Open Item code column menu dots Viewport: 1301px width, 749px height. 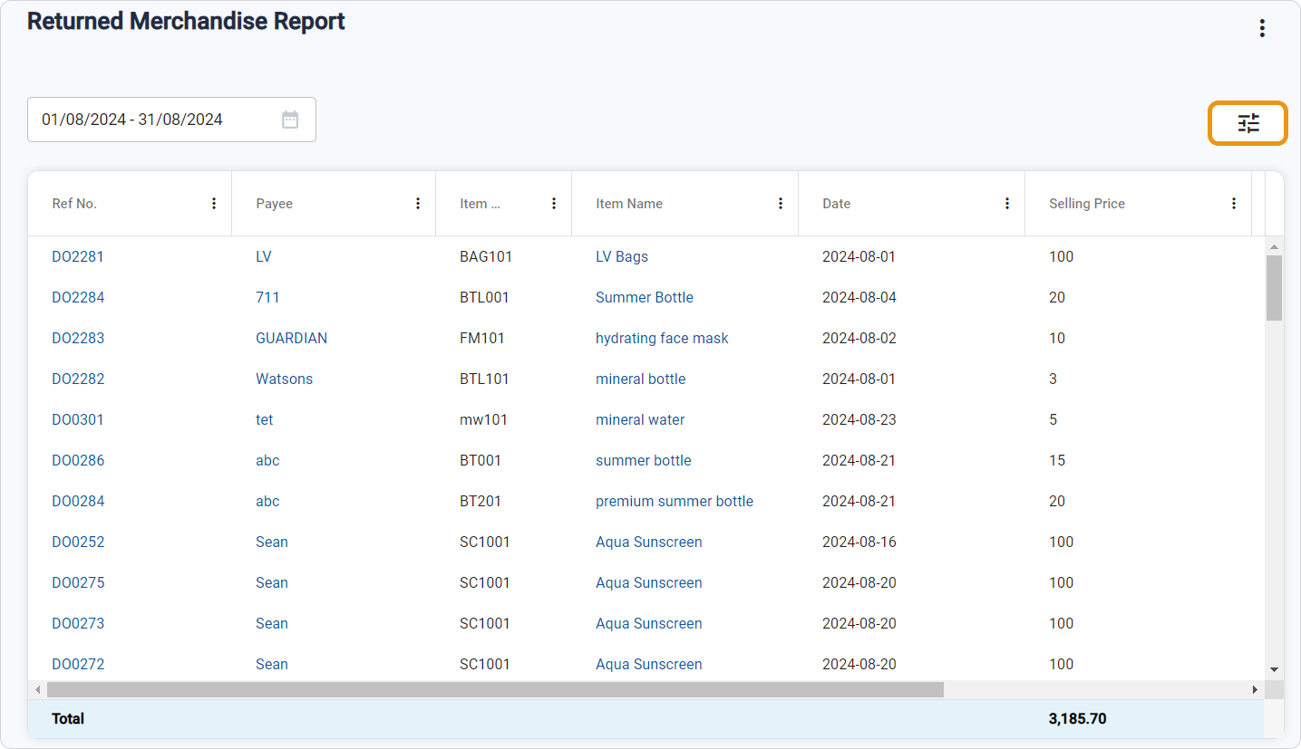pos(554,204)
